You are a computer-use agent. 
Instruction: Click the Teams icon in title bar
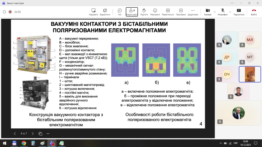click(x=4, y=3)
